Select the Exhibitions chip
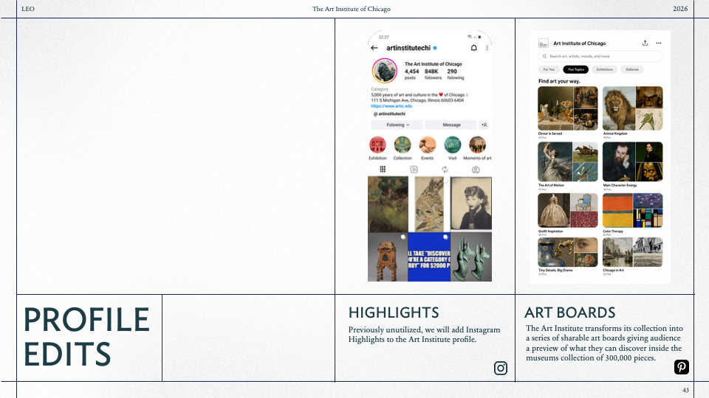This screenshot has height=398, width=709. point(605,69)
